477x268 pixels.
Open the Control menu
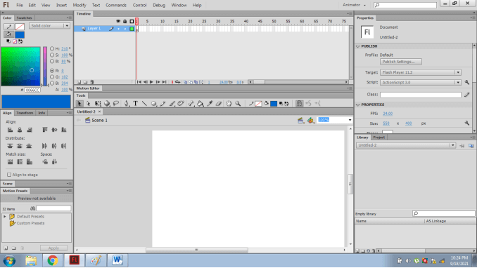tap(139, 5)
